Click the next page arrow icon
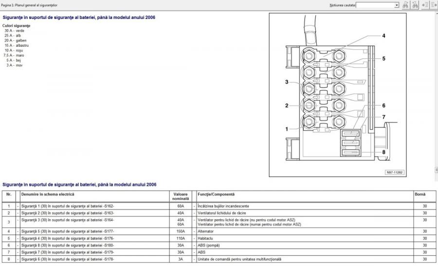Viewport: 438px width, 266px height. click(434, 5)
